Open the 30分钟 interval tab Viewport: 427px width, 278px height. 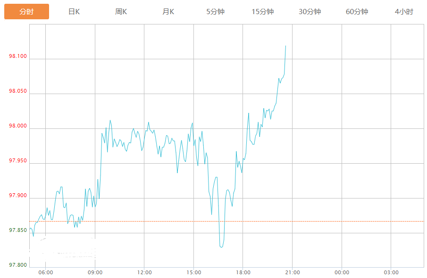[310, 12]
